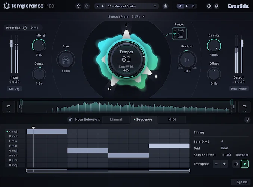Click the redo arrow icon
The width and height of the screenshot is (253, 187).
[87, 6]
